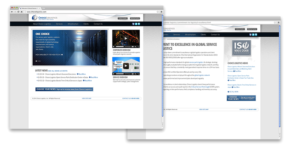Open Twitter icon in left site navbar
This screenshot has width=292, height=146.
coord(136,24)
